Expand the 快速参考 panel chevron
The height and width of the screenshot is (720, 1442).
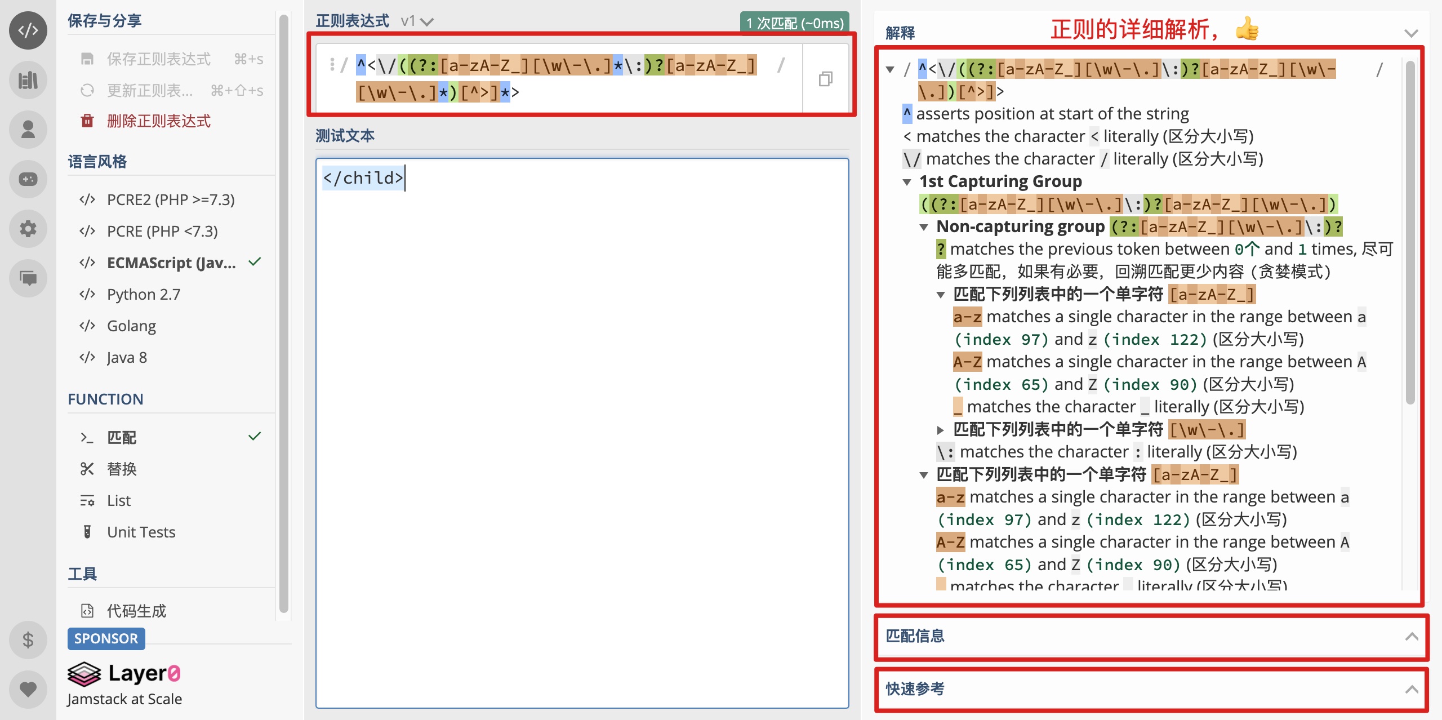click(1412, 689)
